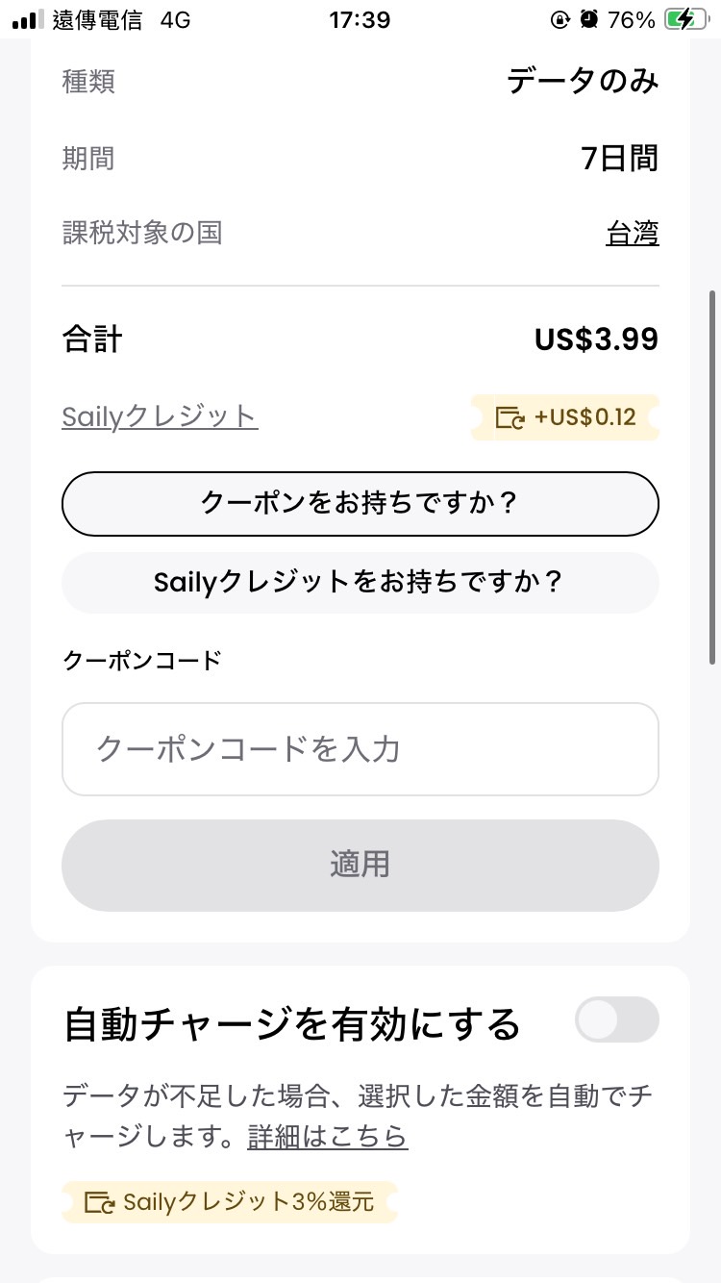This screenshot has height=1283, width=721.
Task: Tap the rotation lock status icon
Action: (560, 19)
